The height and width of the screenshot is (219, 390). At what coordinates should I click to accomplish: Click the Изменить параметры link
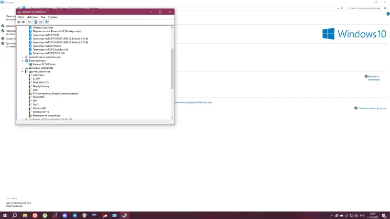click(x=373, y=78)
